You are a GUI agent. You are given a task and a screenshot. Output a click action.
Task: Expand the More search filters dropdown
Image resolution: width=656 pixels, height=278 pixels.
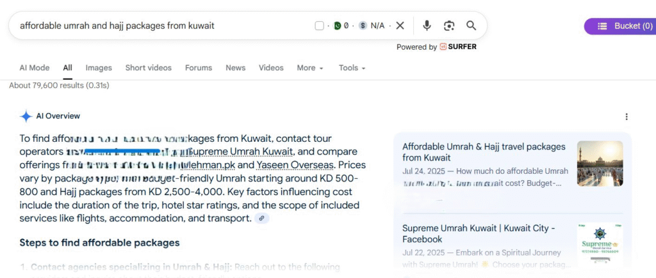pyautogui.click(x=310, y=68)
